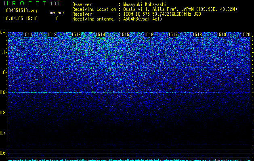Click the filename 1004051510.png
The image size is (254, 161).
(x=21, y=11)
